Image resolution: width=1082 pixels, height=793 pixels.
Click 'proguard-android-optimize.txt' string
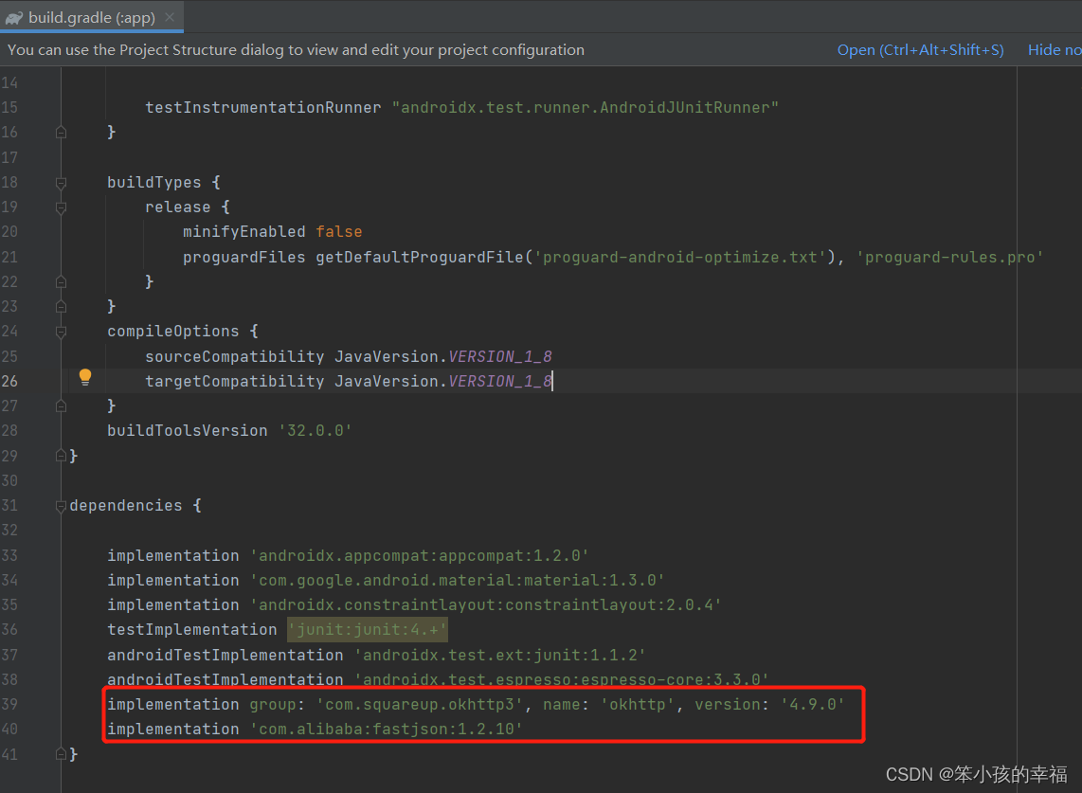(679, 258)
